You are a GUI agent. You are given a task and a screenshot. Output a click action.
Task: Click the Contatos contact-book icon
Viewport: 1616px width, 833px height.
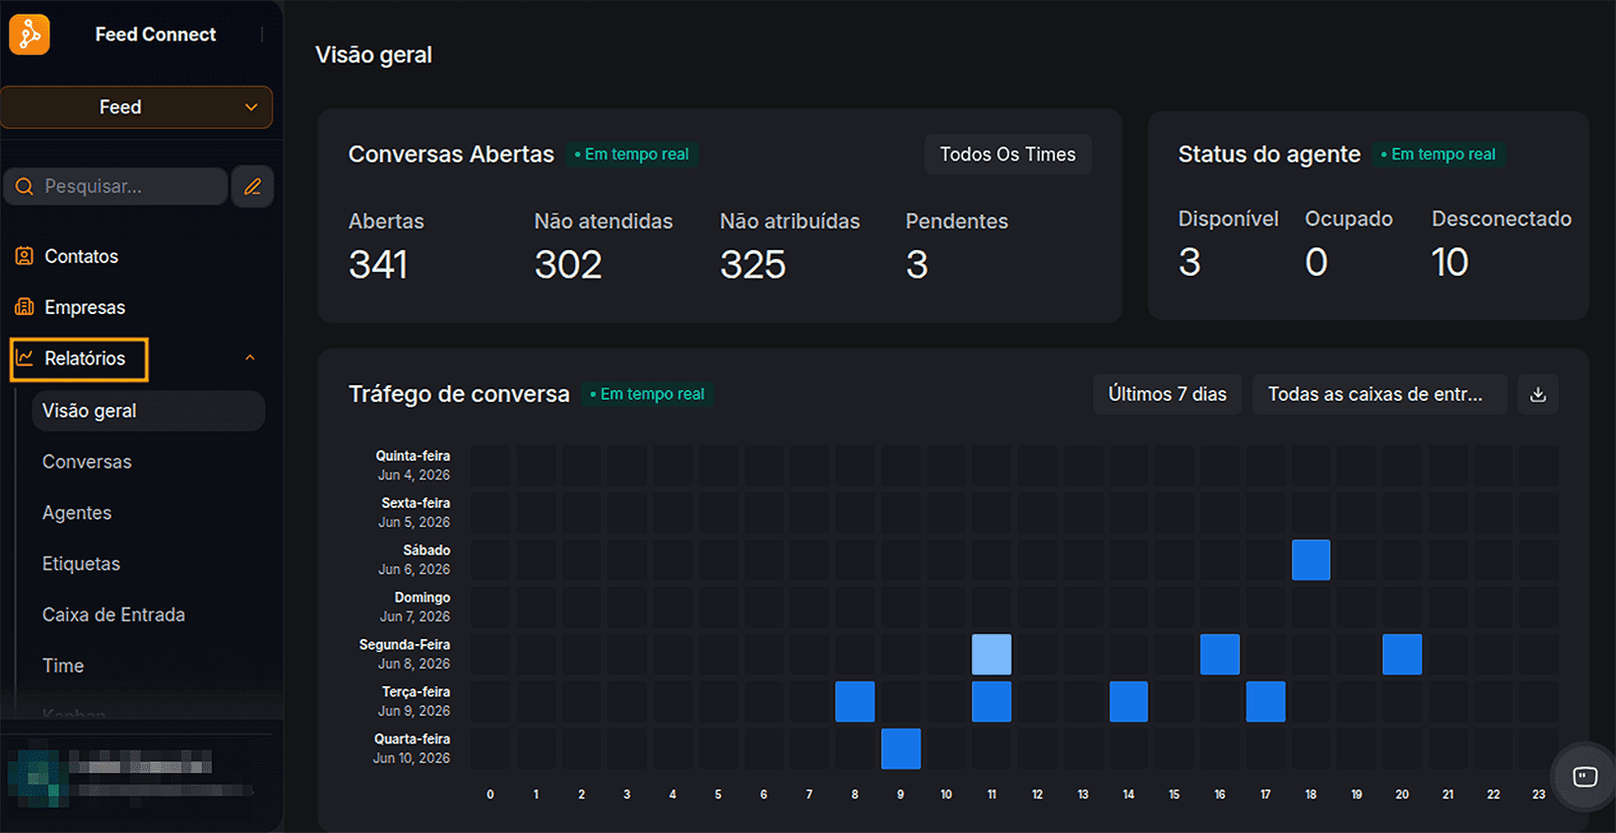(x=25, y=256)
